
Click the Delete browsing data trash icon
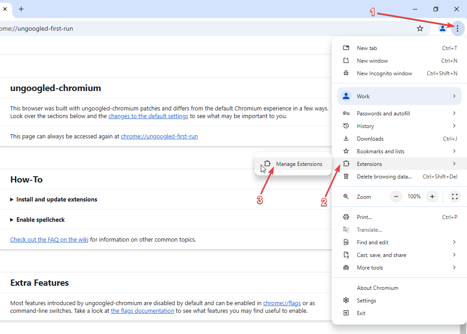346,177
